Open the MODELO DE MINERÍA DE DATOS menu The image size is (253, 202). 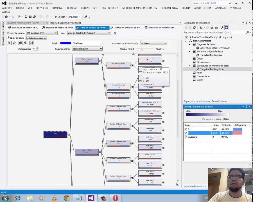tap(139, 8)
